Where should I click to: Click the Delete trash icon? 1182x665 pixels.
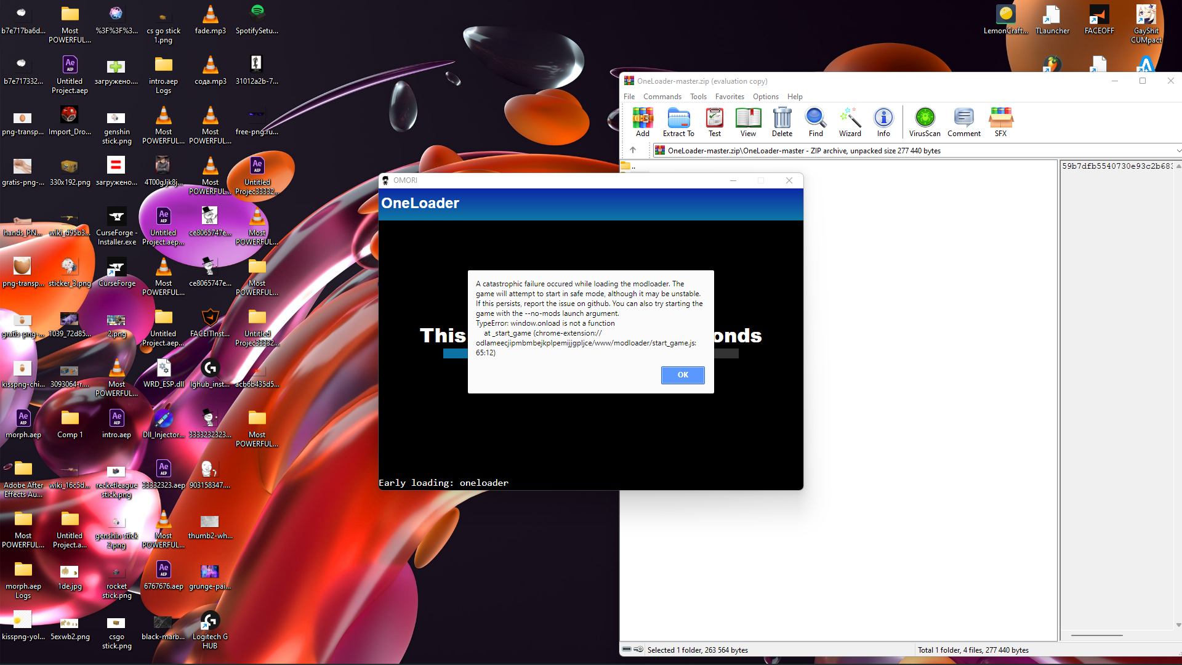(x=781, y=121)
